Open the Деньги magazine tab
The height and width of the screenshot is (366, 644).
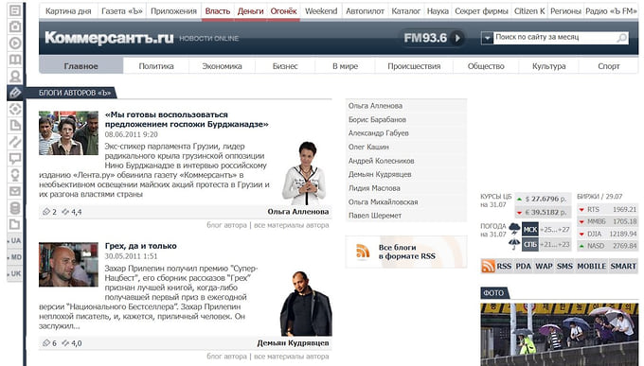point(251,11)
